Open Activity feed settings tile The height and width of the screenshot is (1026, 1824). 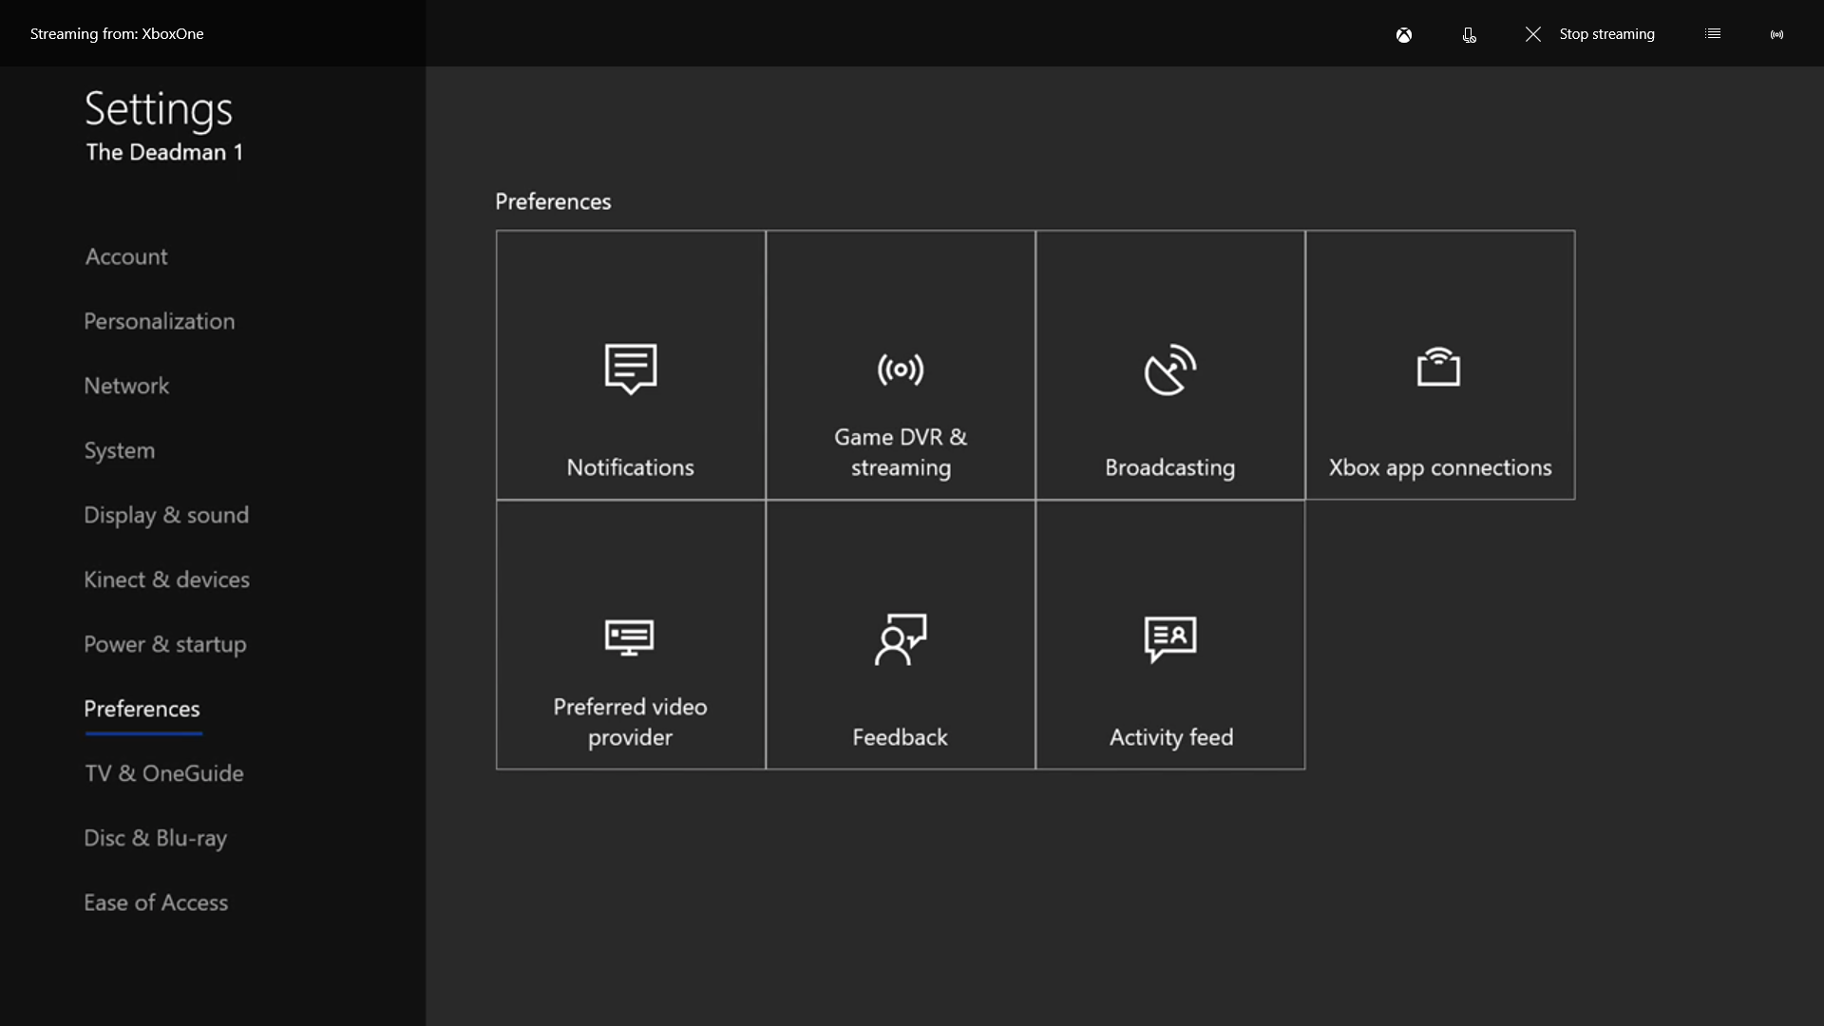point(1170,635)
